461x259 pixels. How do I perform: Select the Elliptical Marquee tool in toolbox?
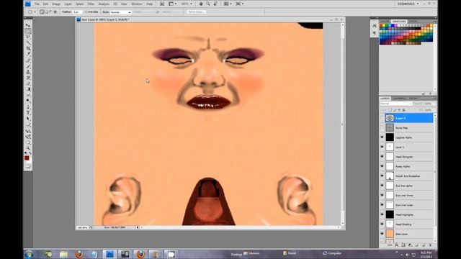coord(28,31)
